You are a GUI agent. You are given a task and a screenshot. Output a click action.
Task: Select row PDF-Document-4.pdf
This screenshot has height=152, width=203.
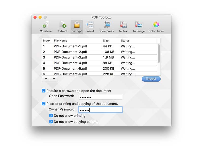(99, 63)
